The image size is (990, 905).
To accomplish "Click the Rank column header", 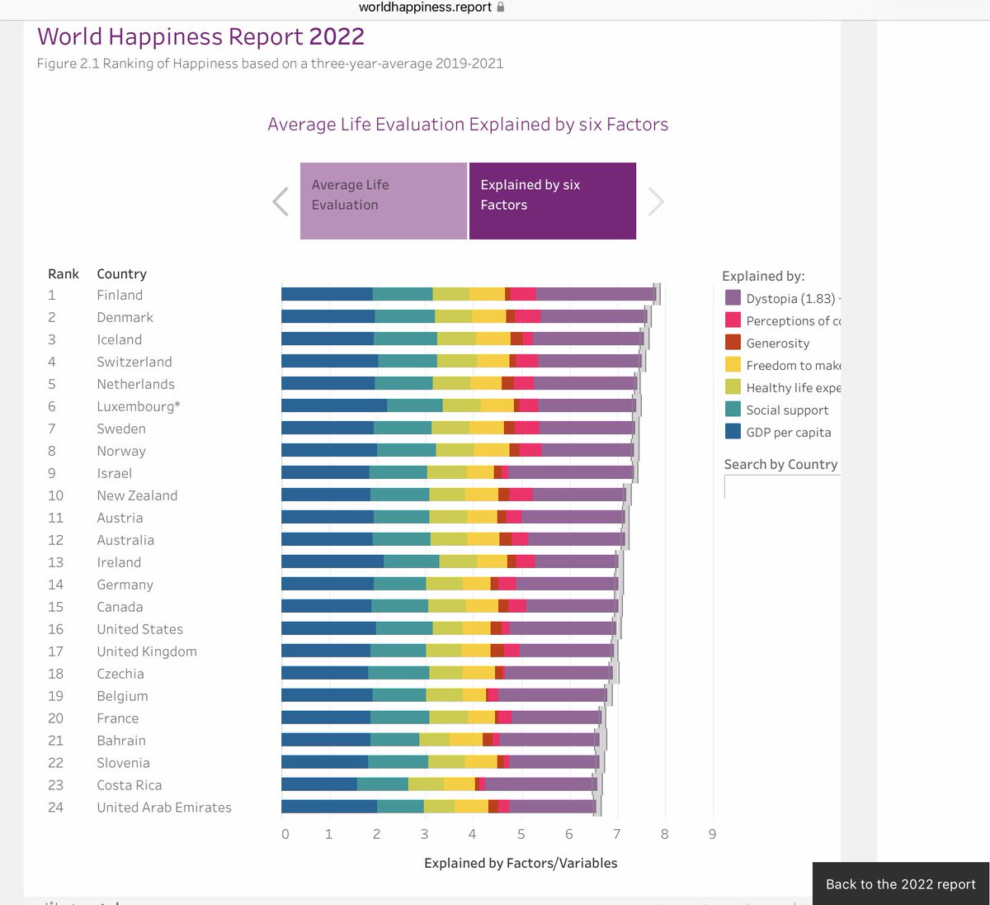I will tap(64, 274).
